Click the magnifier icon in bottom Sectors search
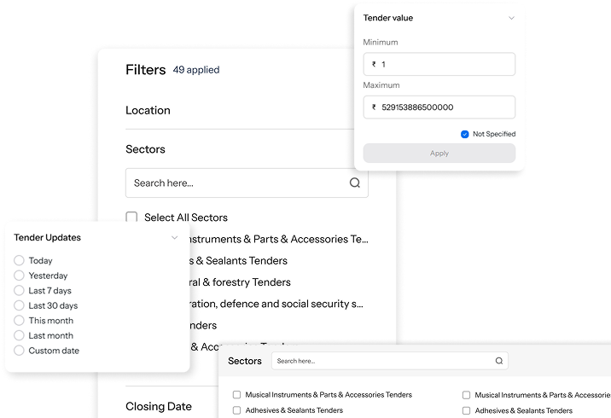Screen dimensions: 611x418 pos(498,361)
